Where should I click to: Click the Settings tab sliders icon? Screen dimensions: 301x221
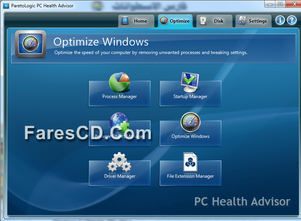242,21
